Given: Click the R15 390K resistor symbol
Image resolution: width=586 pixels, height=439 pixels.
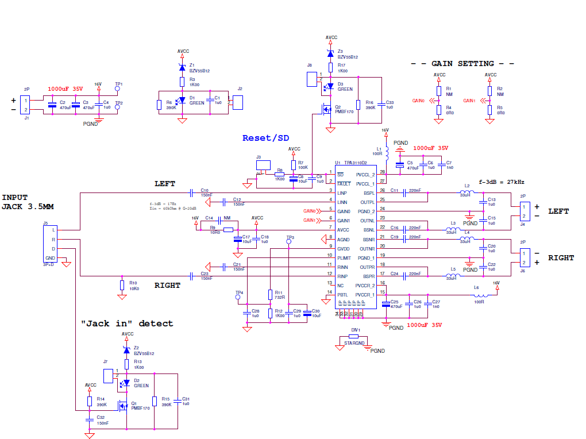Looking at the screenshot, I should coord(155,401).
